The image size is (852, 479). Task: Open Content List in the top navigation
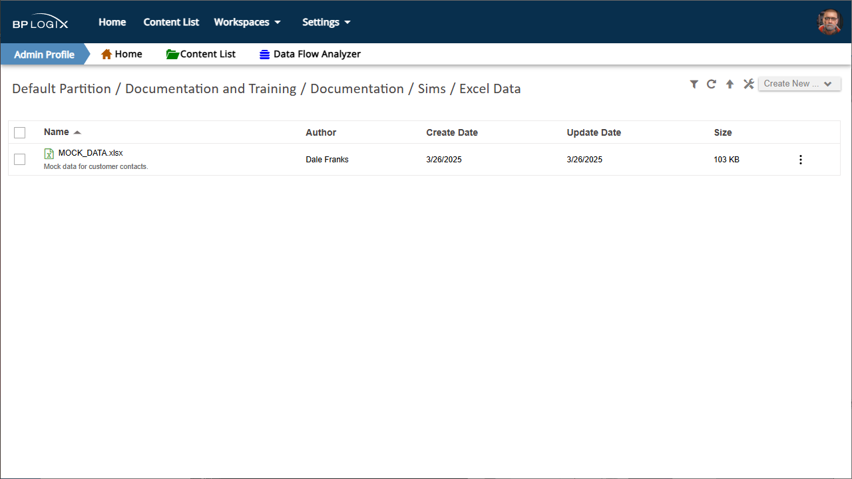[x=171, y=22]
